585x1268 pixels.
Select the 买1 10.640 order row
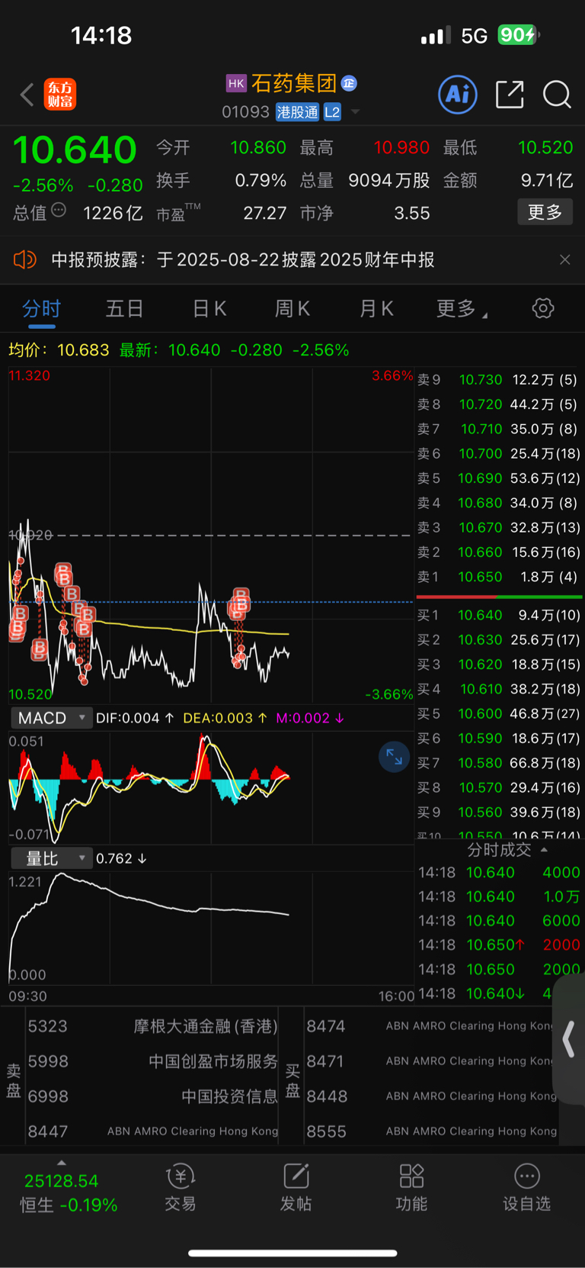pyautogui.click(x=499, y=615)
